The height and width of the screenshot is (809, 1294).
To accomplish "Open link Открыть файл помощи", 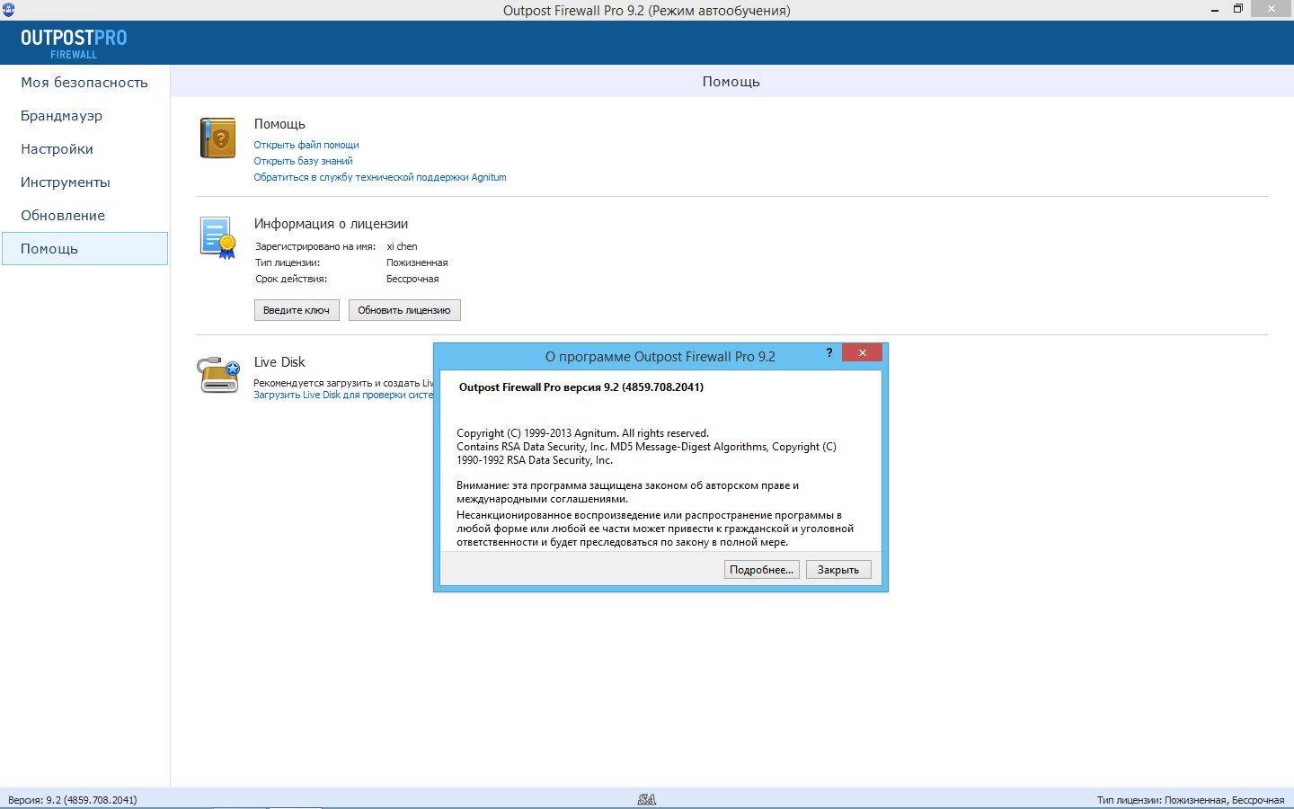I will tap(306, 145).
